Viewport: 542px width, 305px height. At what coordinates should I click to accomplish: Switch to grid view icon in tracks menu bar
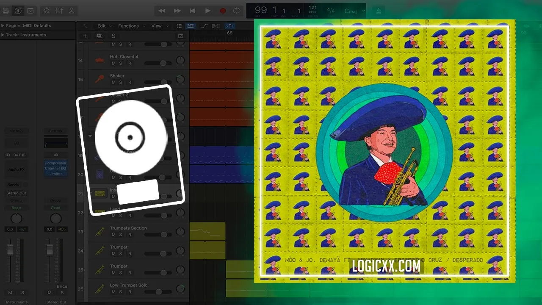coord(180,26)
